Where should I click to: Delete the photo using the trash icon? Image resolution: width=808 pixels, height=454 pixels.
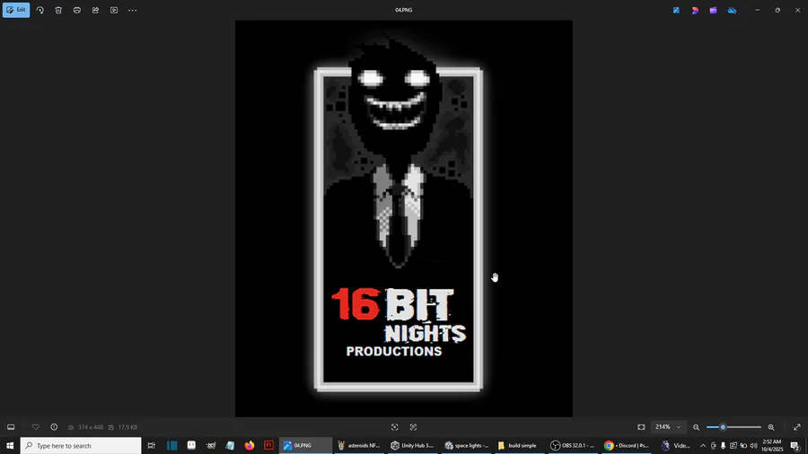pyautogui.click(x=58, y=10)
